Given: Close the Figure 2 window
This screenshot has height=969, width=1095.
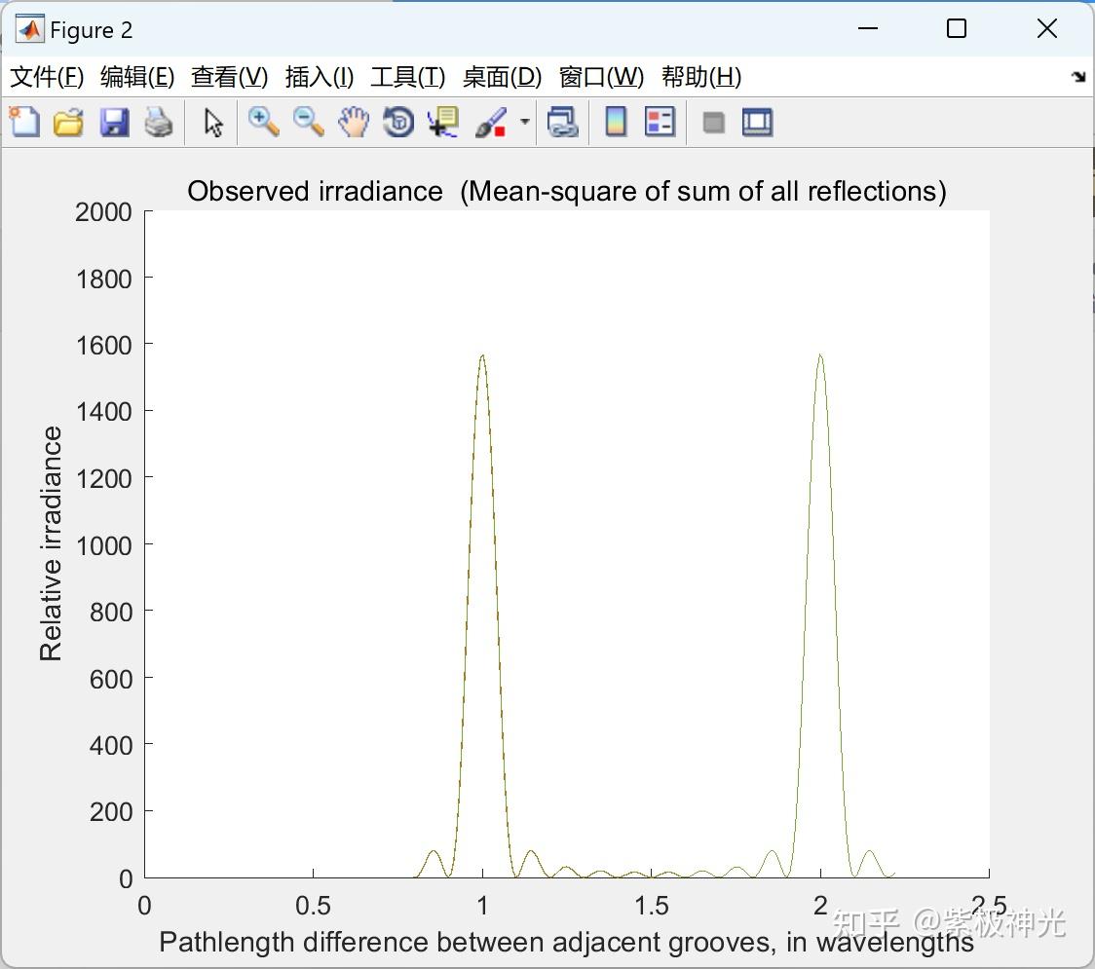Looking at the screenshot, I should (x=1047, y=28).
